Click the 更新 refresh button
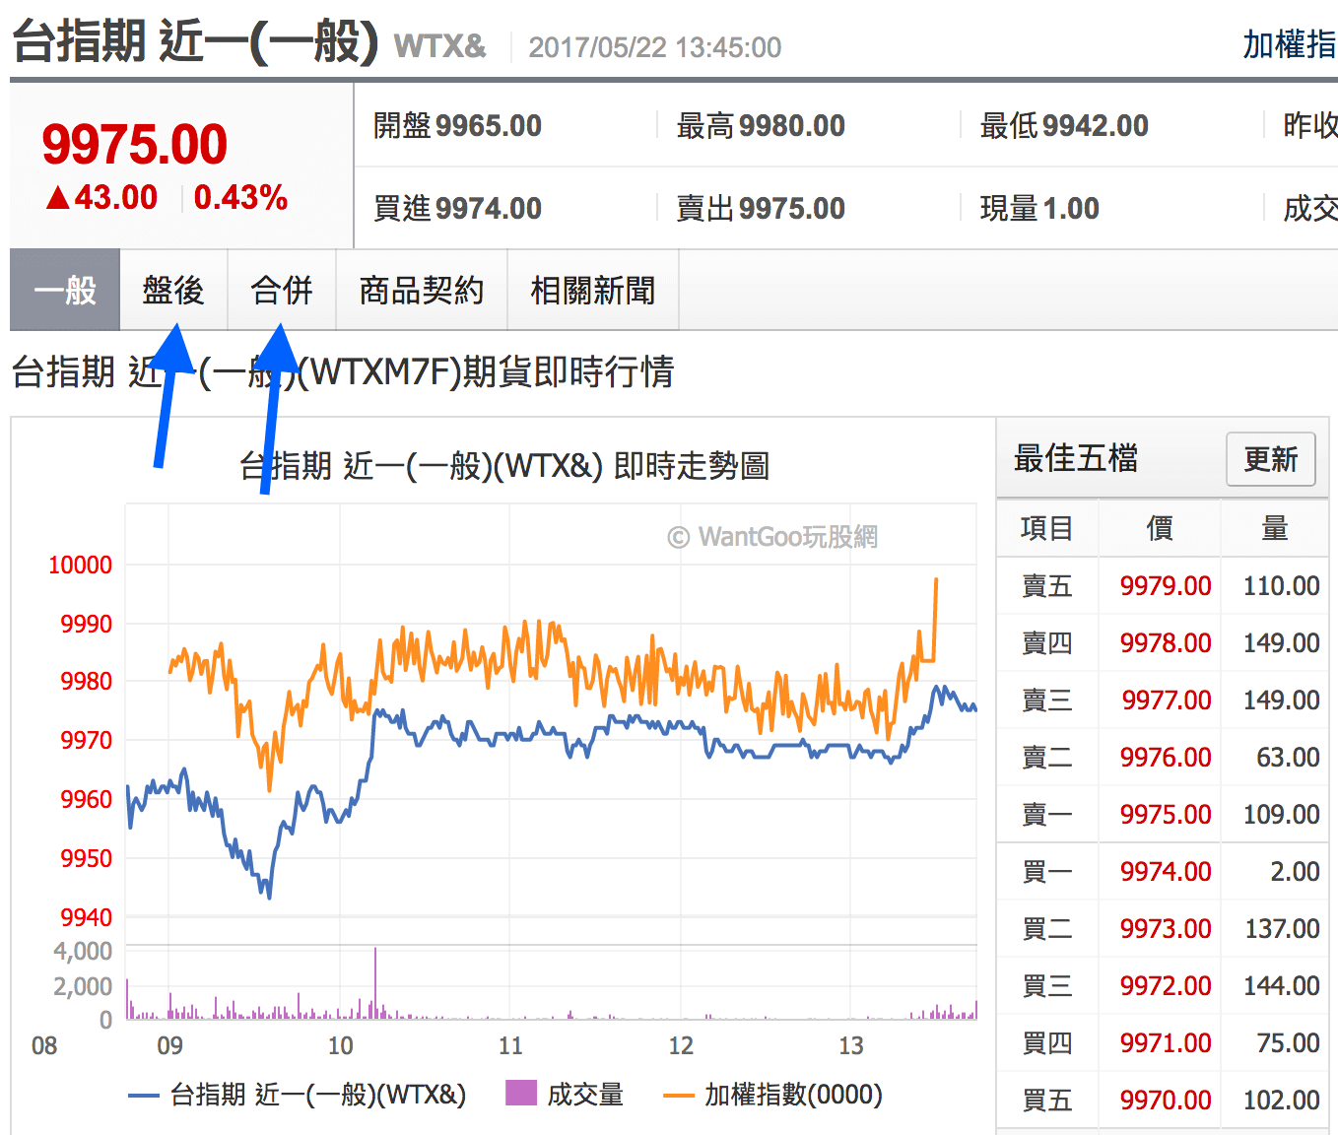This screenshot has width=1338, height=1135. click(1271, 459)
